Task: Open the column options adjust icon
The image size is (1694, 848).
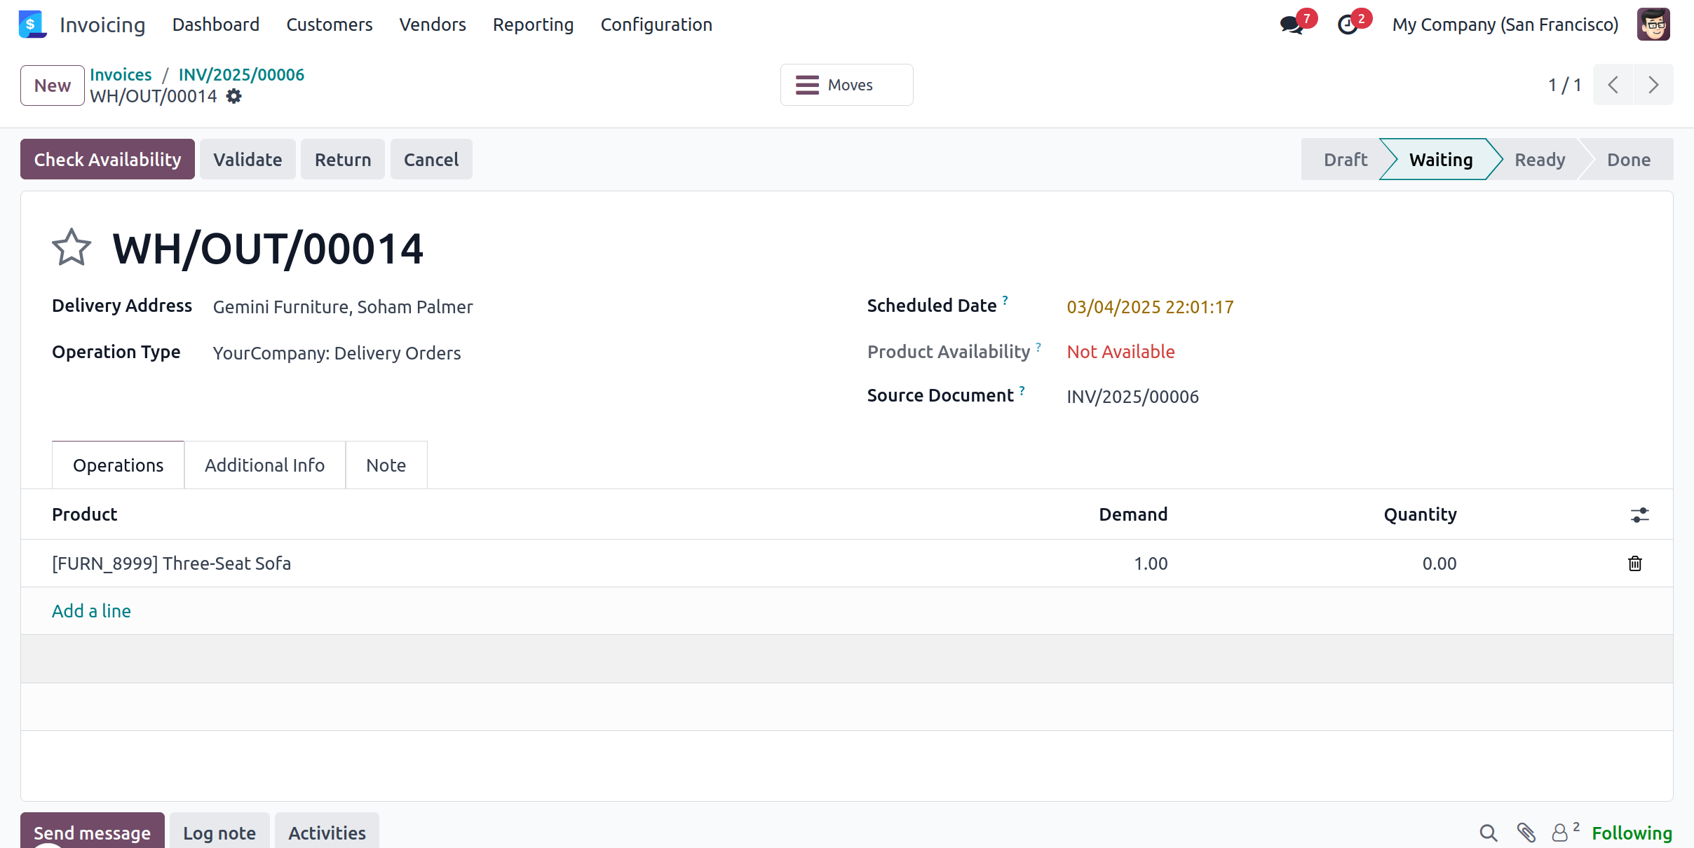Action: (x=1639, y=515)
